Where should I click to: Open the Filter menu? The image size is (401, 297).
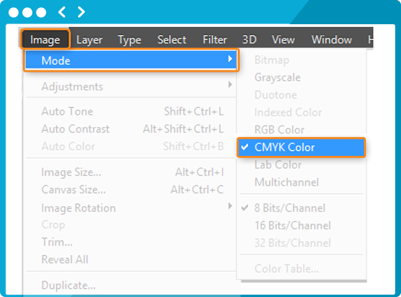215,40
